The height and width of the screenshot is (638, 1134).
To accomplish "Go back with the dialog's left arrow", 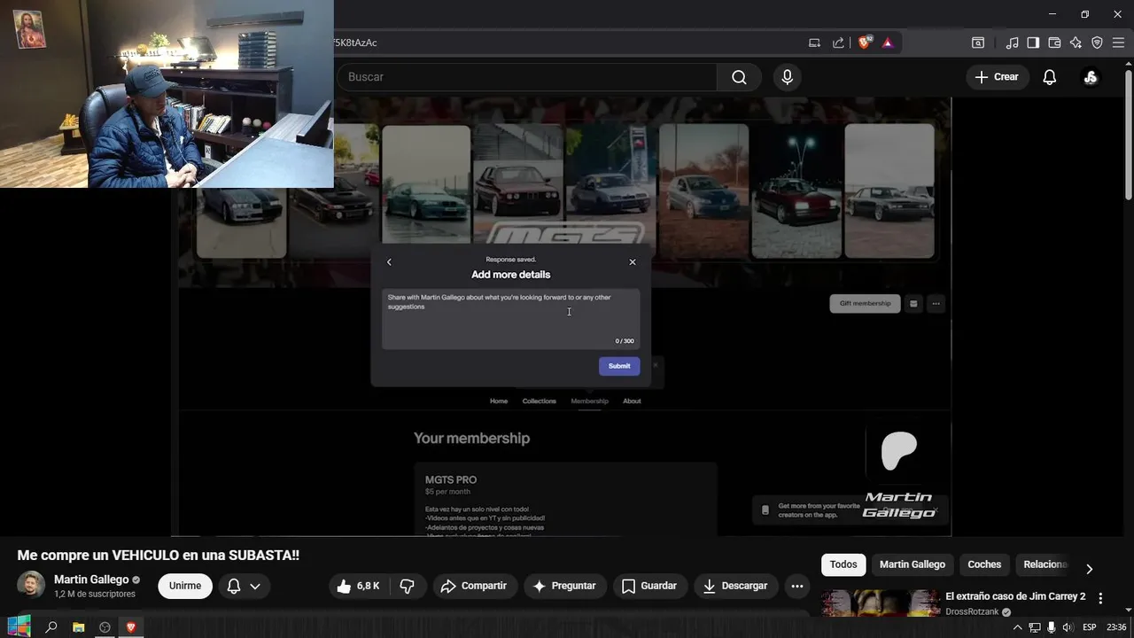I will pos(389,262).
